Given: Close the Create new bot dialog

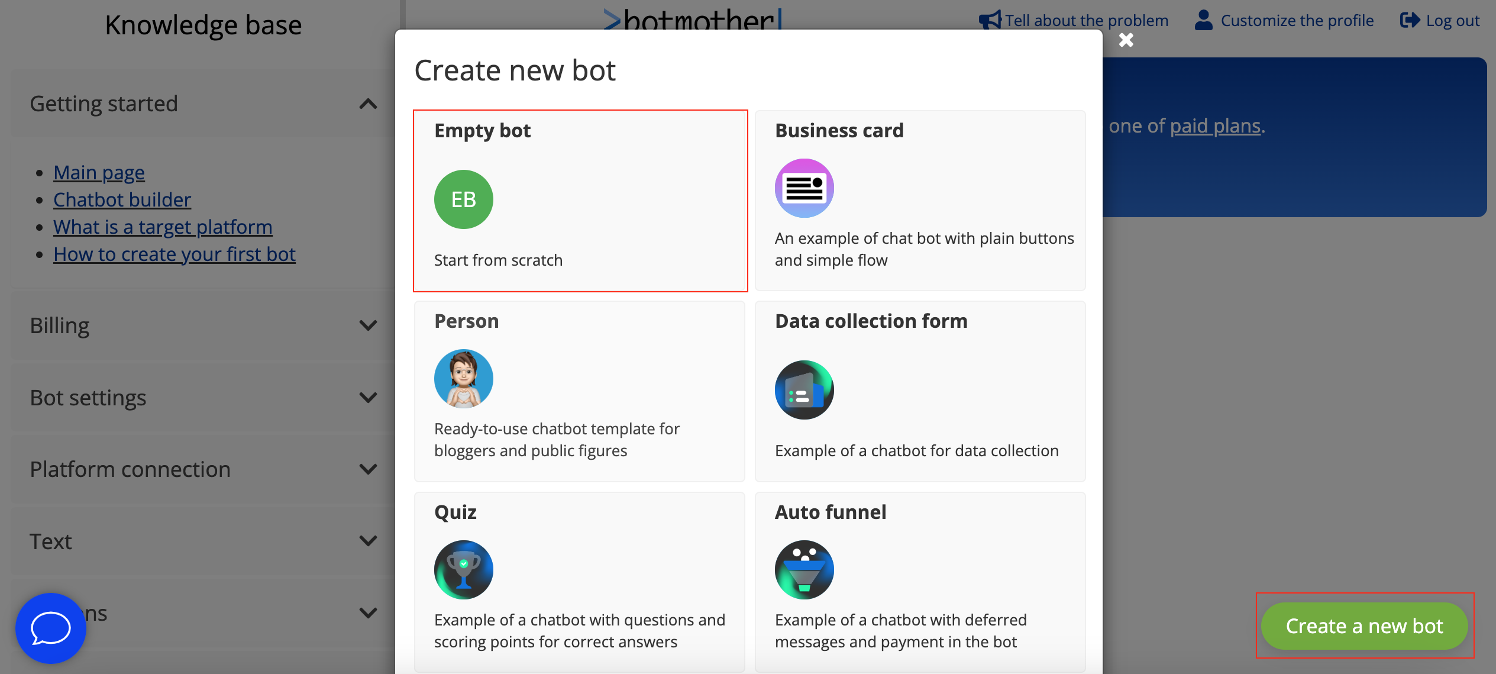Looking at the screenshot, I should (1126, 40).
